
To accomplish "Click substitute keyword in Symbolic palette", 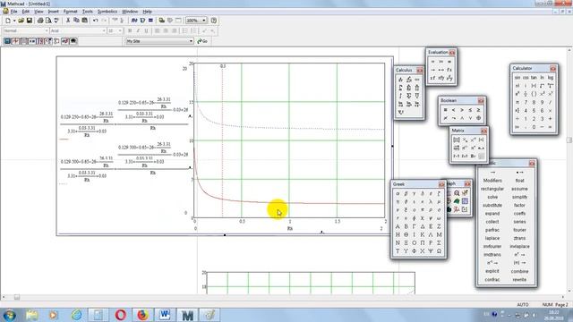I will pos(492,205).
